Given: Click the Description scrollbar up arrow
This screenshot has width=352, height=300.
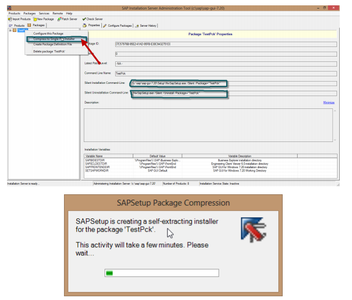Looking at the screenshot, I should point(335,111).
